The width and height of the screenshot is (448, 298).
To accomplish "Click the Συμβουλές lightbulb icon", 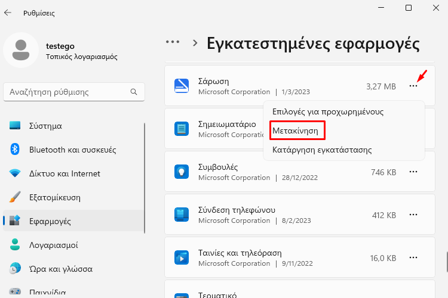I will coord(182,172).
